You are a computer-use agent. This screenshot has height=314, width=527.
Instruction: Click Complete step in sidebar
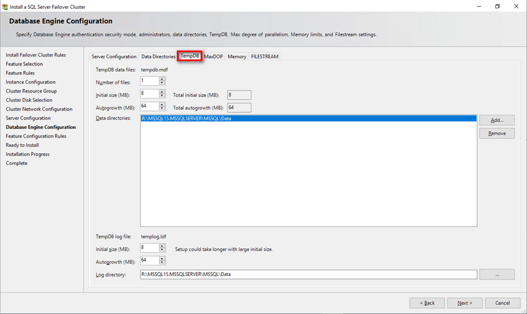click(16, 163)
